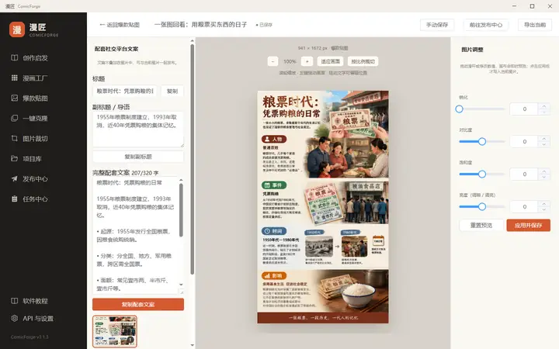The image size is (559, 349).
Task: Click the 饱和度 numeric value field
Action: (x=524, y=174)
